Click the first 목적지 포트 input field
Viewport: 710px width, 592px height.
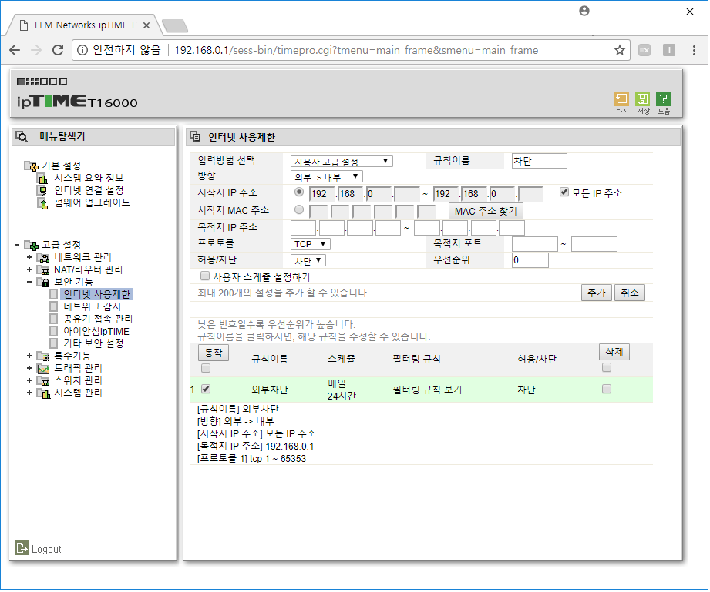coord(536,245)
